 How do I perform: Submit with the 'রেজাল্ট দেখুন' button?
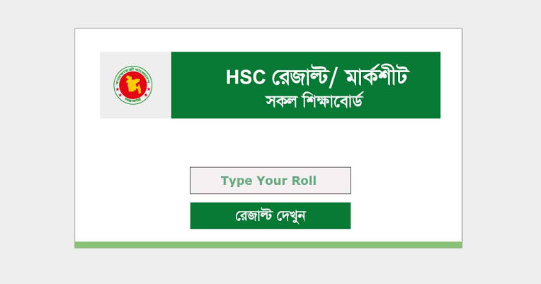[270, 216]
